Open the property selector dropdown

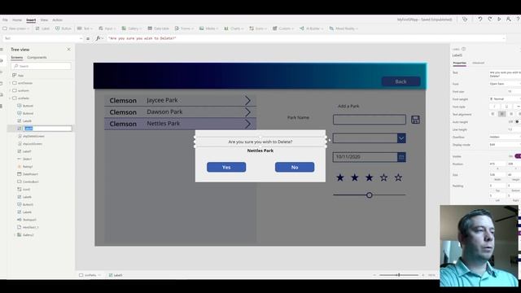(81, 38)
